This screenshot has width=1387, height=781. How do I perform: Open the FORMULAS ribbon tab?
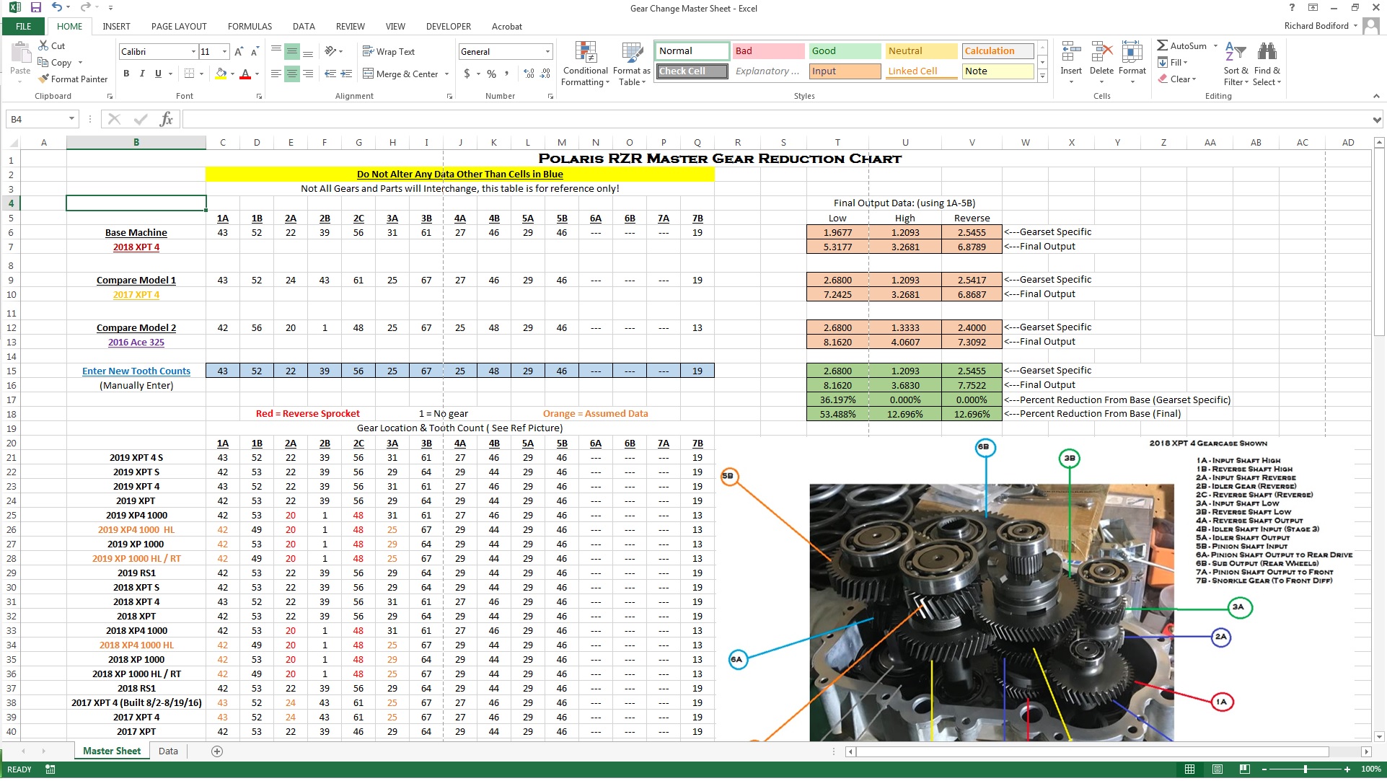[x=250, y=26]
